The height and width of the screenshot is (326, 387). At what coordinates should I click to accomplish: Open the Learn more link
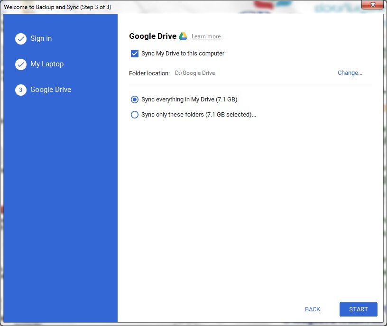[206, 36]
